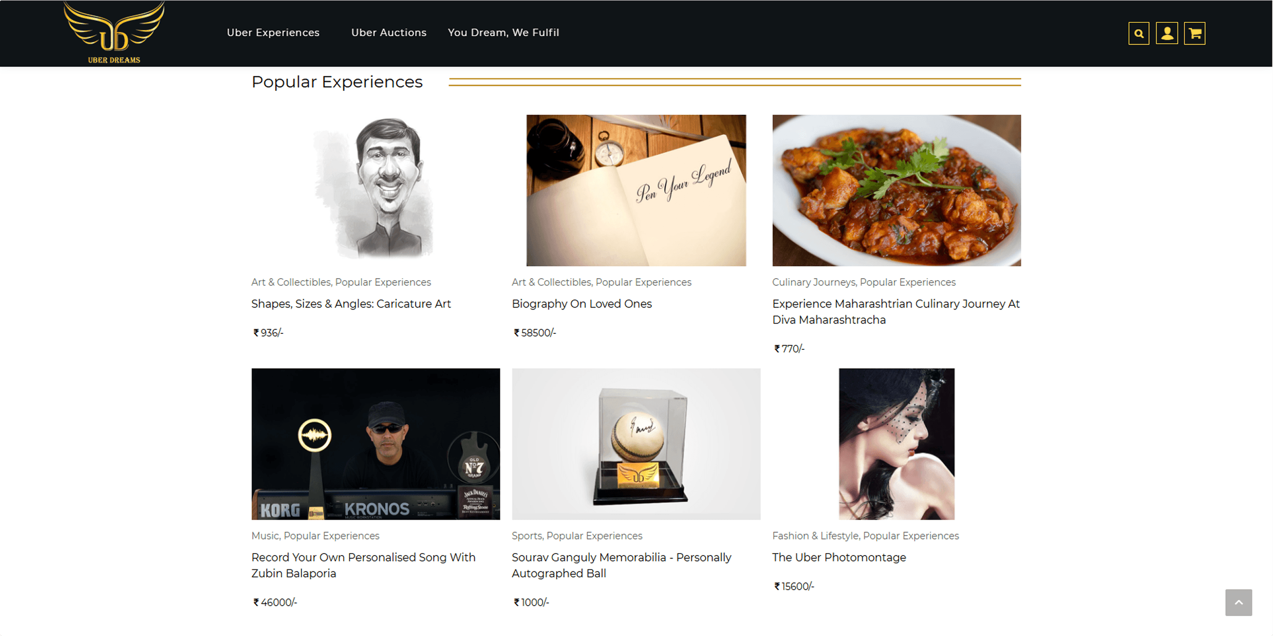Click Popular Experiences tag beside Sports
Screen dimensions: 1273x636
coord(594,536)
